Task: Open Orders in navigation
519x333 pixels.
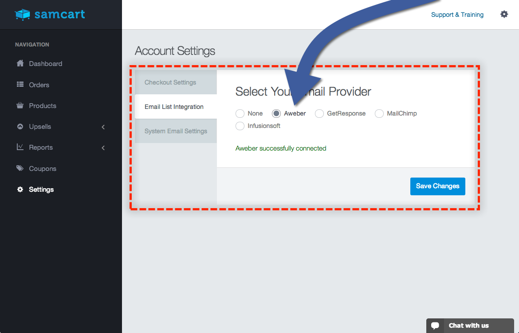Action: tap(39, 85)
